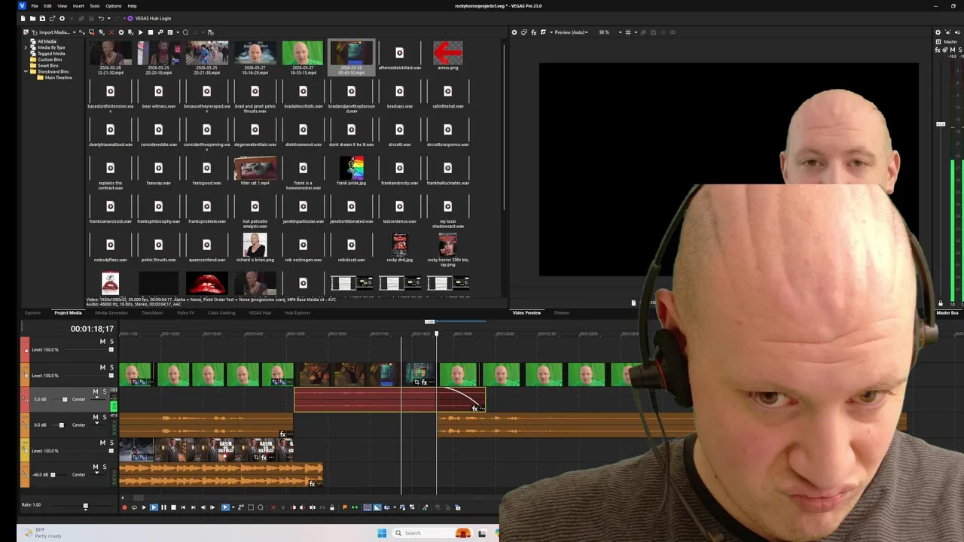Image resolution: width=964 pixels, height=542 pixels.
Task: Solo the -46.0 dB audio track
Action: tap(104, 467)
